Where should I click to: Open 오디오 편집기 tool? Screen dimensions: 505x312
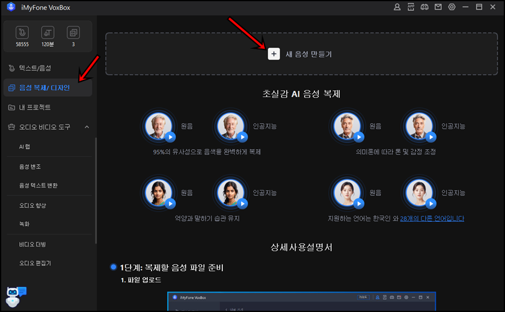point(35,263)
